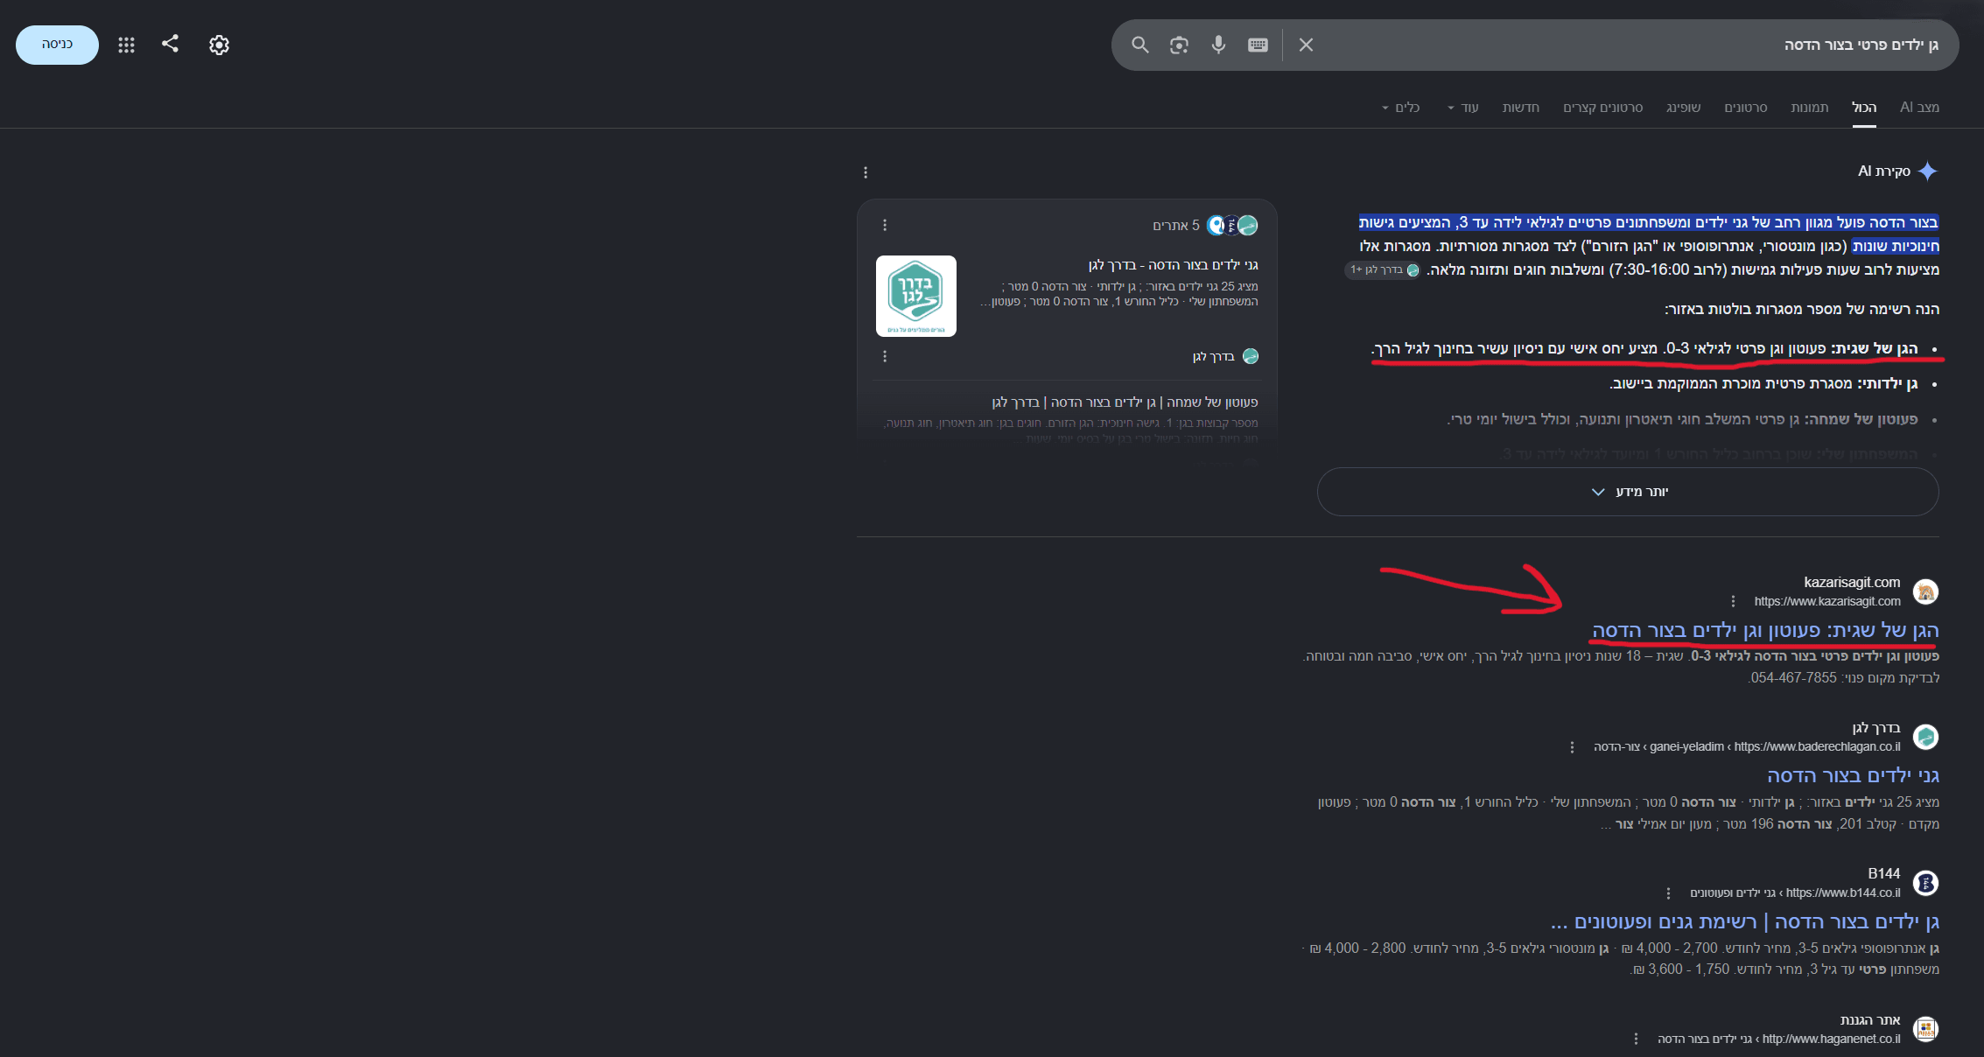Click the phone number 054-467-7855
1984x1057 pixels.
(1794, 678)
